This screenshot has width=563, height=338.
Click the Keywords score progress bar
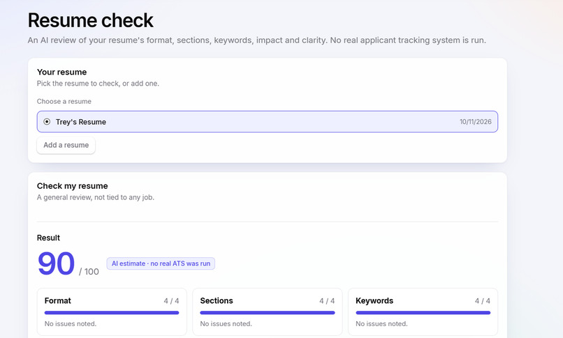(x=423, y=313)
